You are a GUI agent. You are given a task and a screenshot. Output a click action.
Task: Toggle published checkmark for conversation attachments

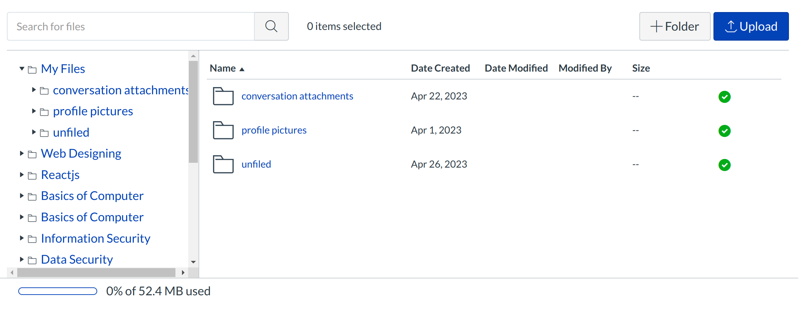pos(724,97)
